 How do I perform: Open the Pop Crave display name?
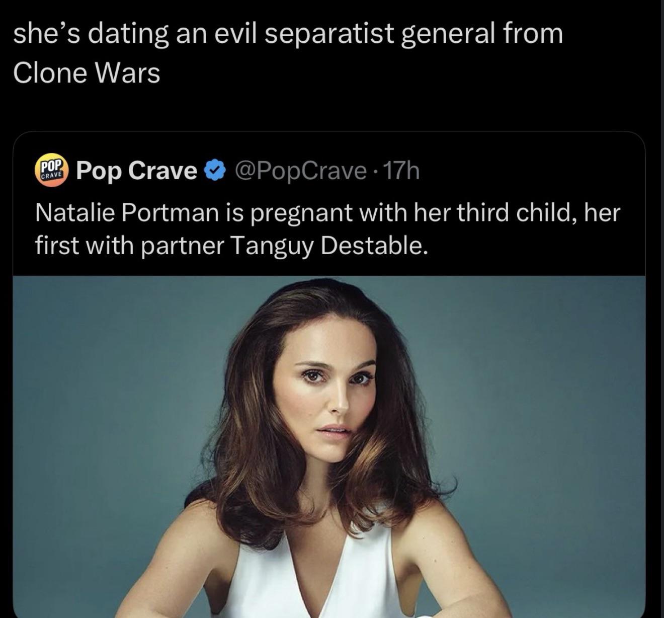pyautogui.click(x=136, y=171)
